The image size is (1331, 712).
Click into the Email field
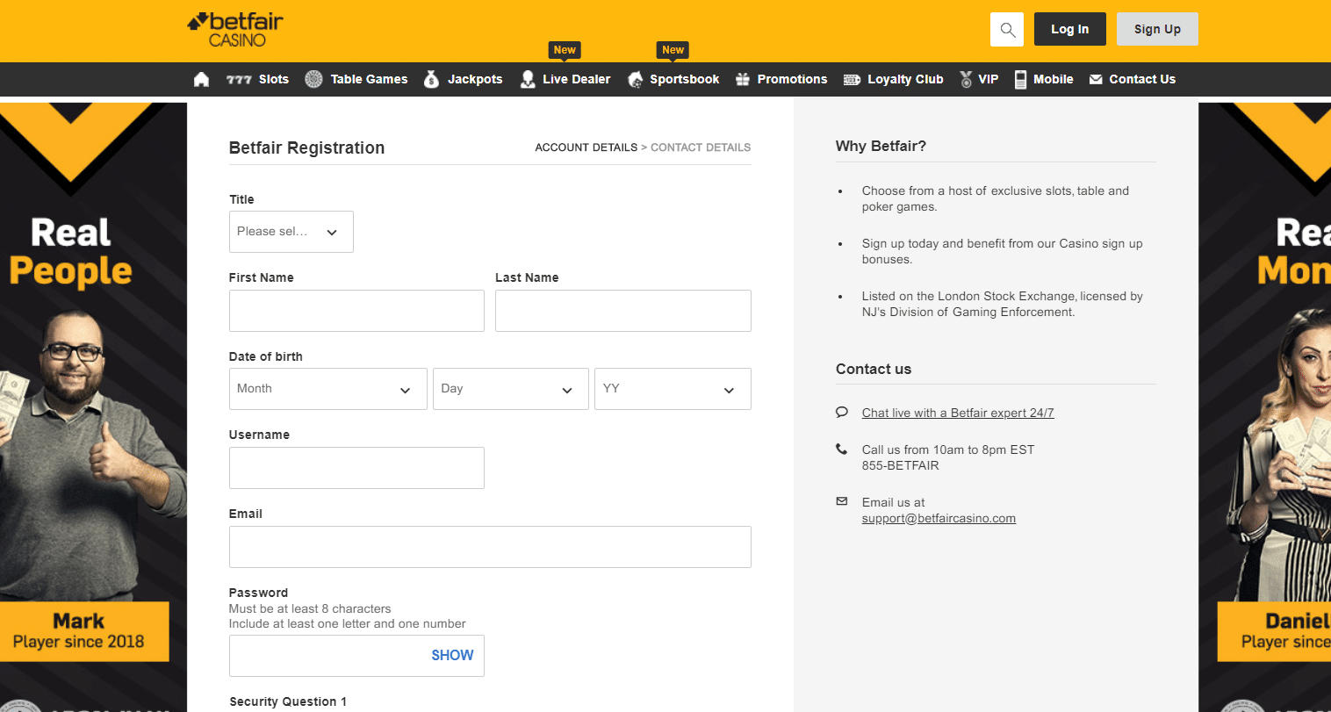tap(490, 547)
